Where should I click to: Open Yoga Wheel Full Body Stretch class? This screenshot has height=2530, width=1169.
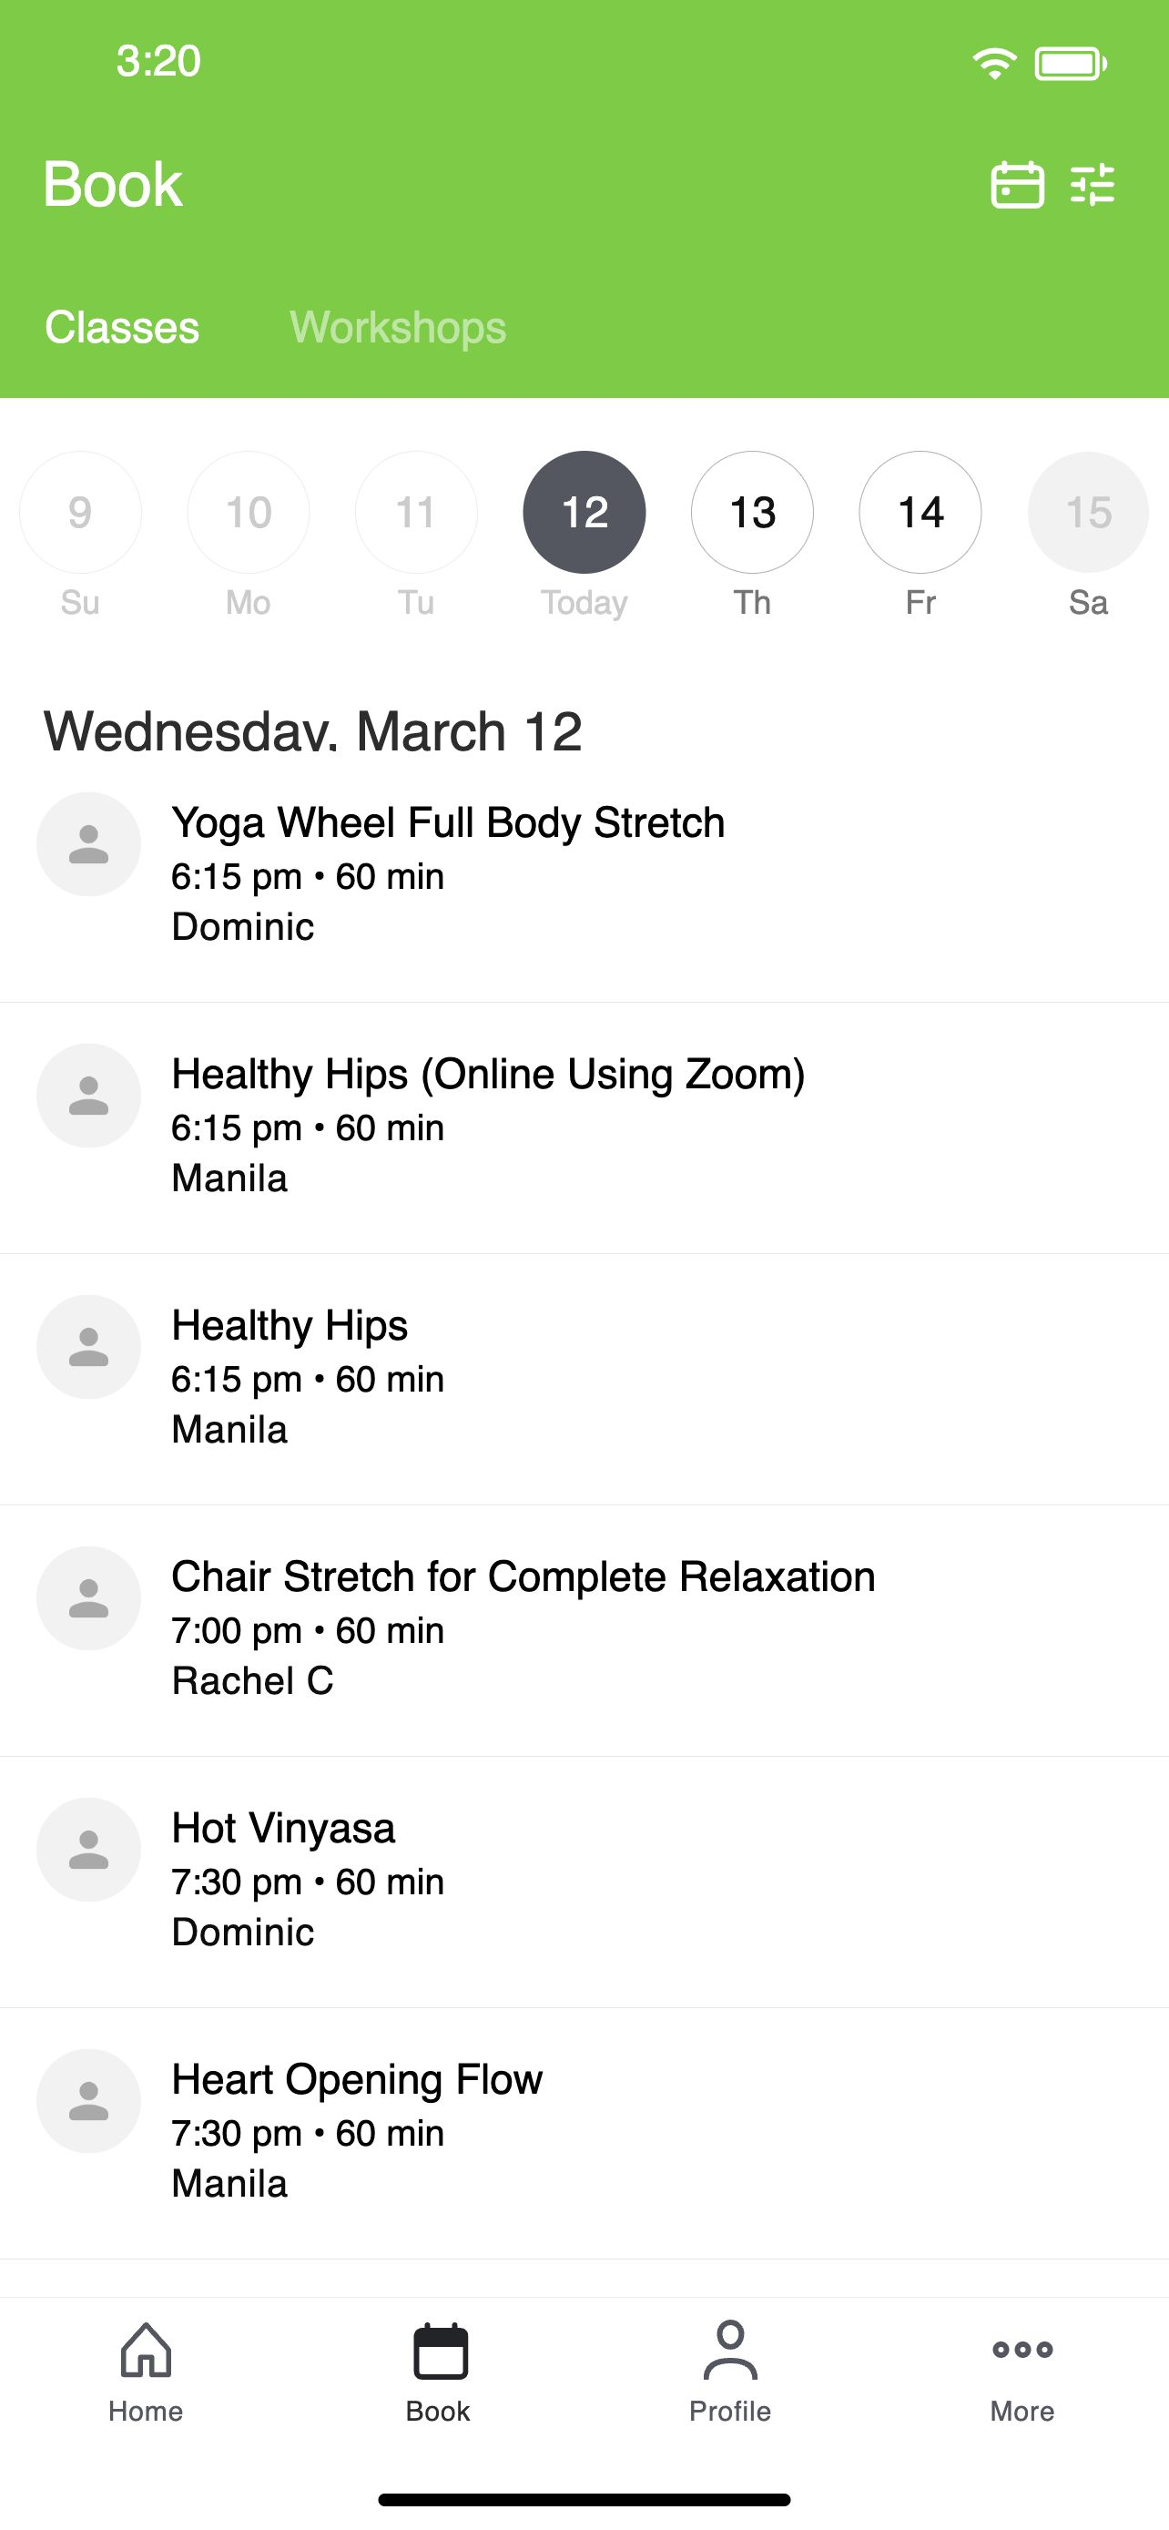584,876
